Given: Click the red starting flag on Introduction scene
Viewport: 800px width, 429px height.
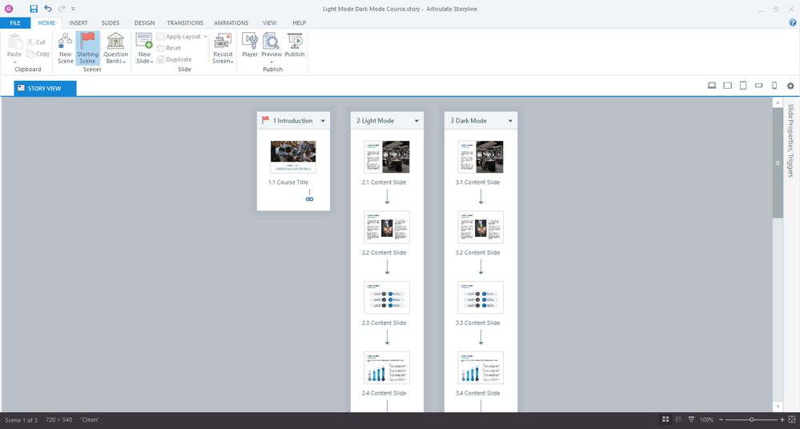Looking at the screenshot, I should [x=265, y=120].
